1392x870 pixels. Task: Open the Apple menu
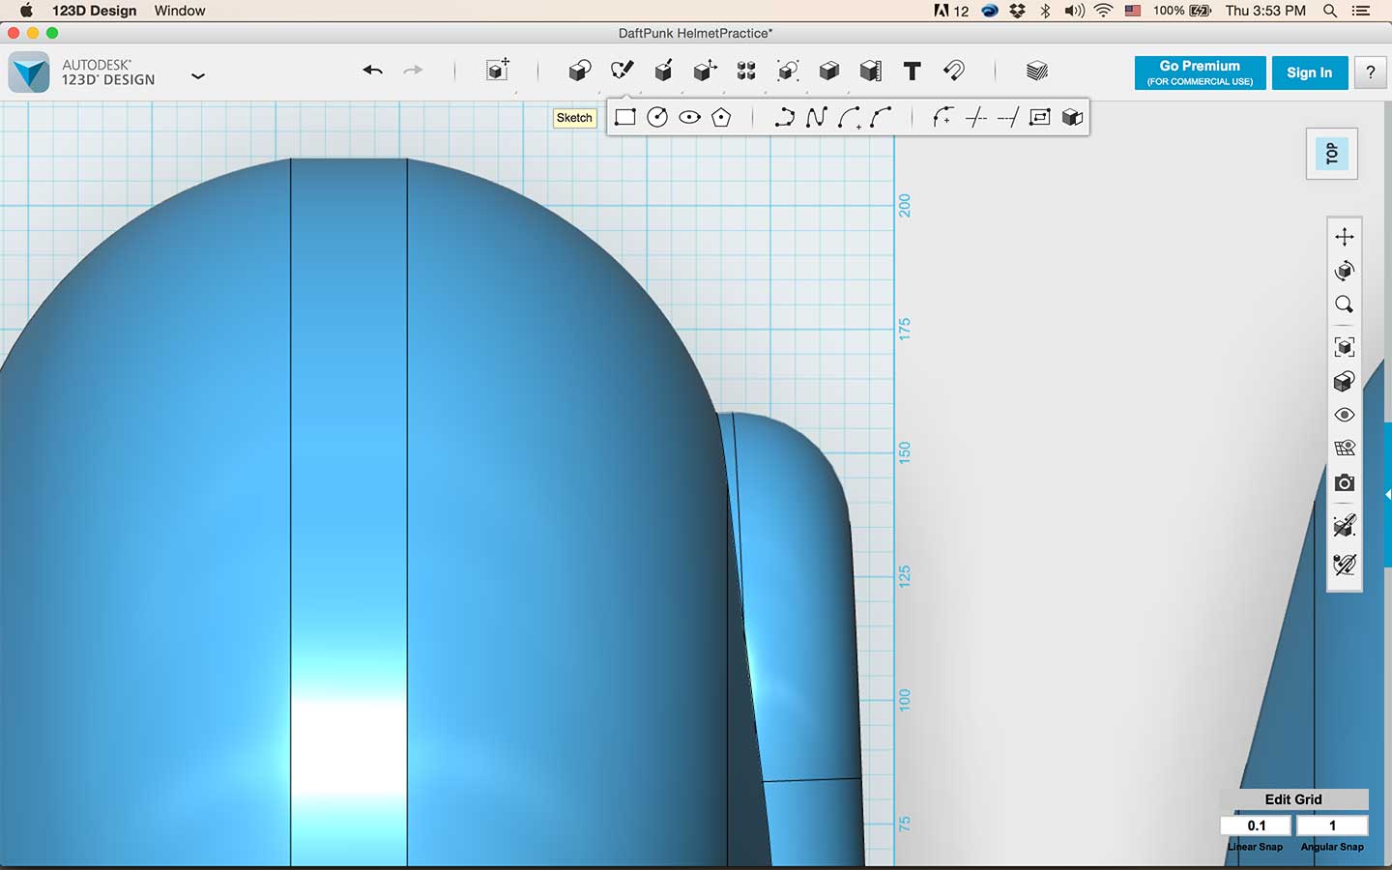(x=26, y=11)
